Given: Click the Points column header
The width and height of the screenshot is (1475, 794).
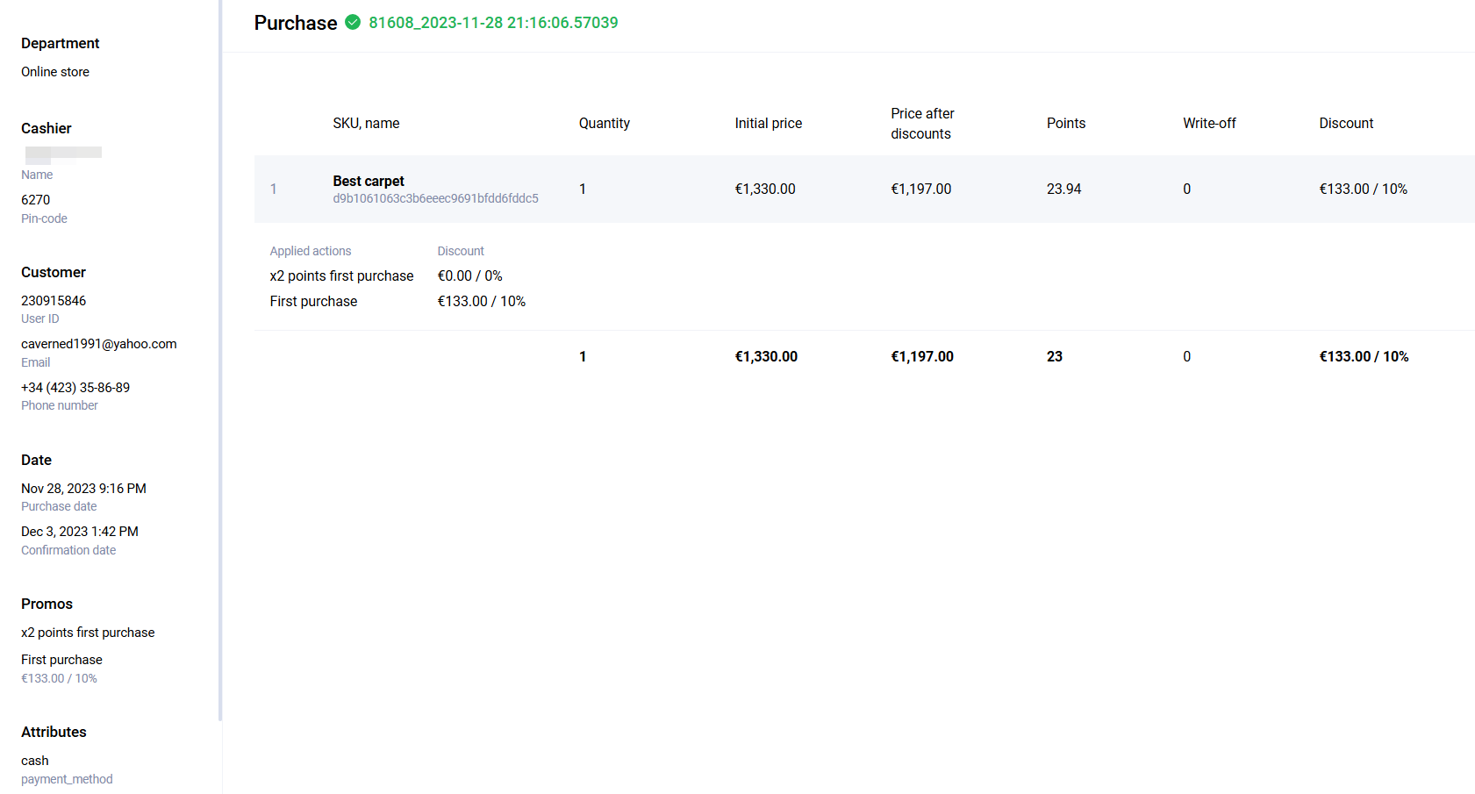Looking at the screenshot, I should tap(1065, 124).
